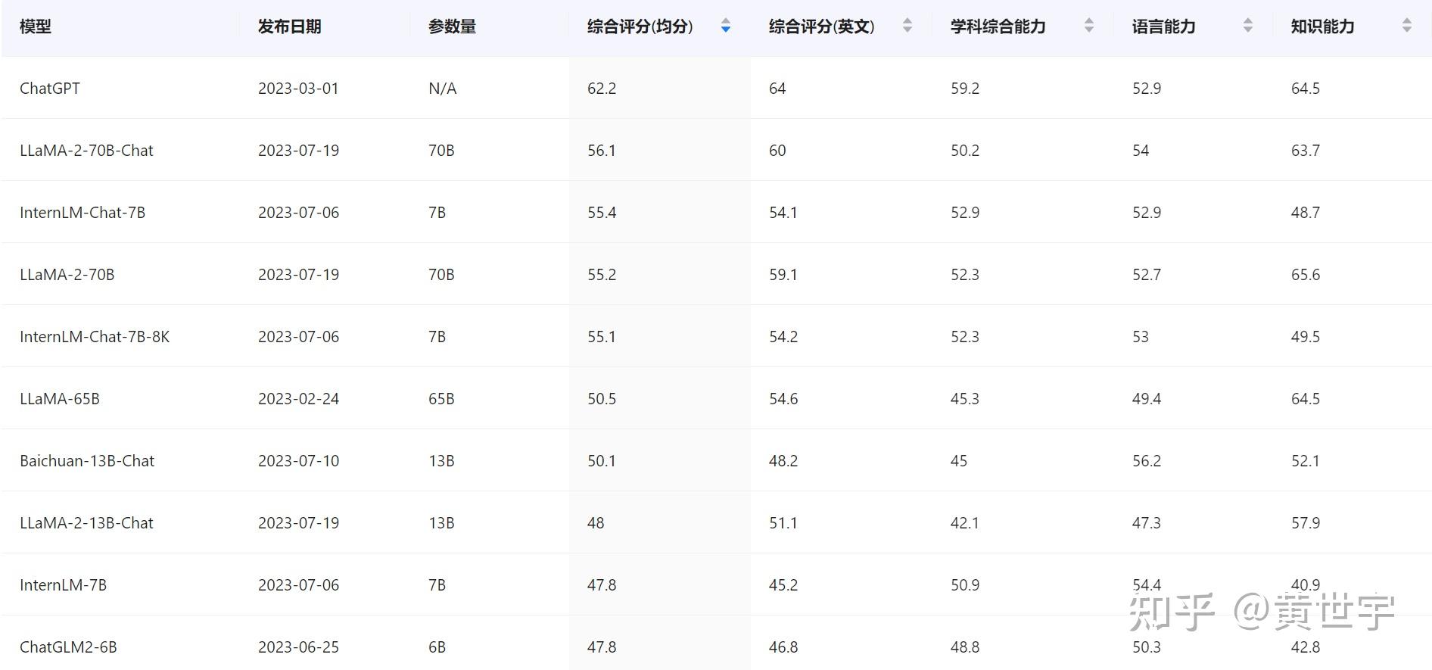1432x670 pixels.
Task: Open the LLaMA-2-70B-Chat model entry
Action: (86, 151)
